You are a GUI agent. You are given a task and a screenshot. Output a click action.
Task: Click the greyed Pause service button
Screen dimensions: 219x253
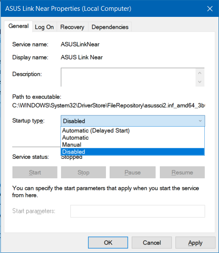point(133,172)
